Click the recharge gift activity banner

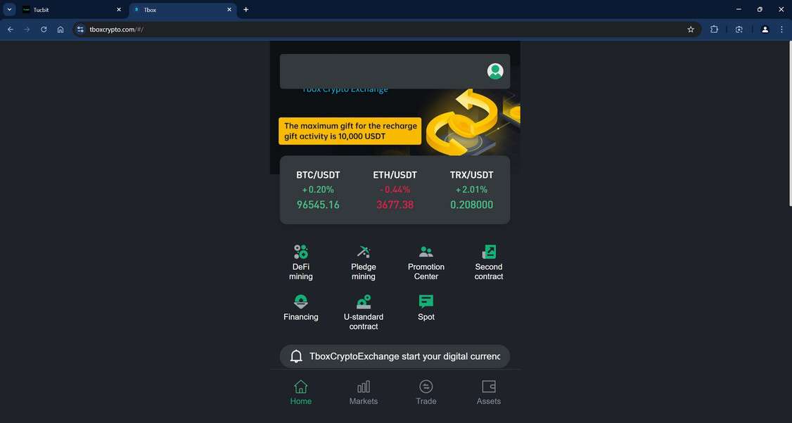click(x=350, y=131)
